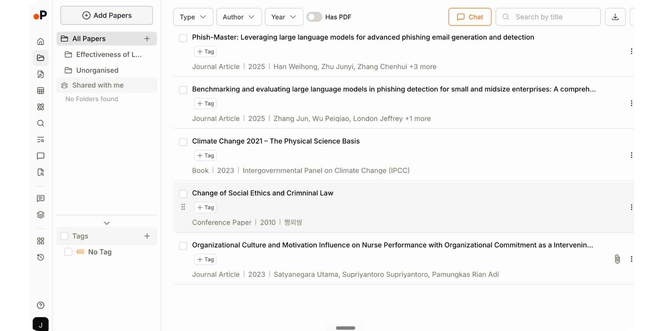Click the Add Papers button
The image size is (663, 331).
pos(107,16)
